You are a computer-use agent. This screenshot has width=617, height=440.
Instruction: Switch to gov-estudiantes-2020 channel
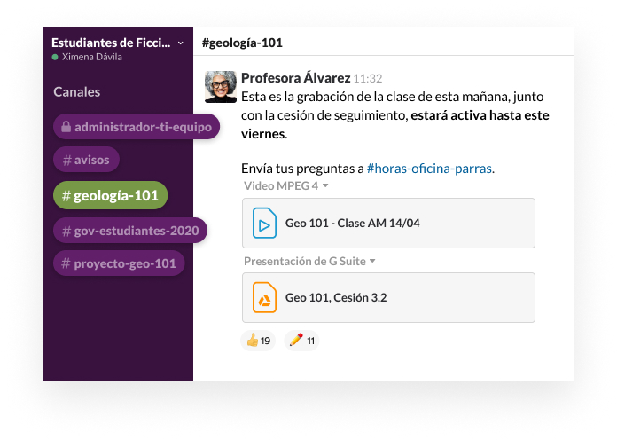[130, 231]
